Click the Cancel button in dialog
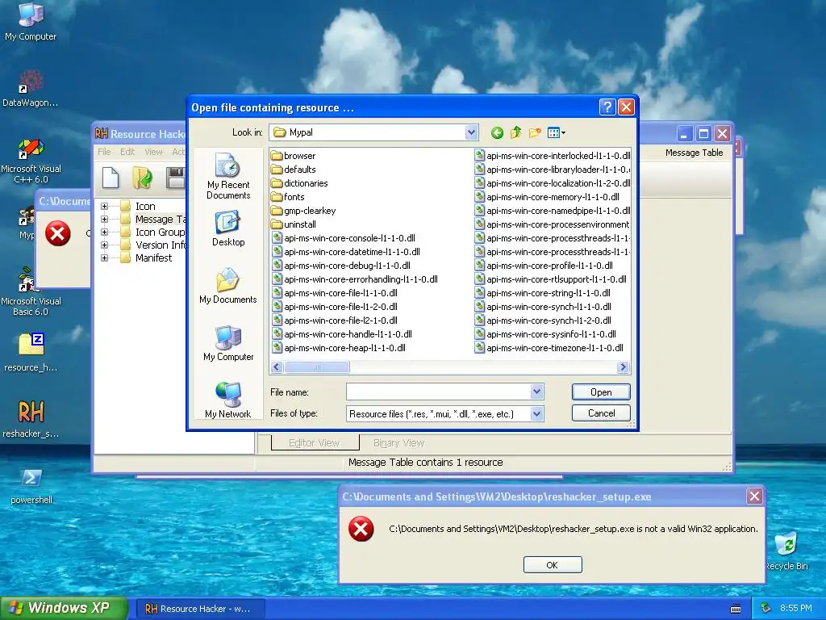This screenshot has width=826, height=620. pos(601,413)
